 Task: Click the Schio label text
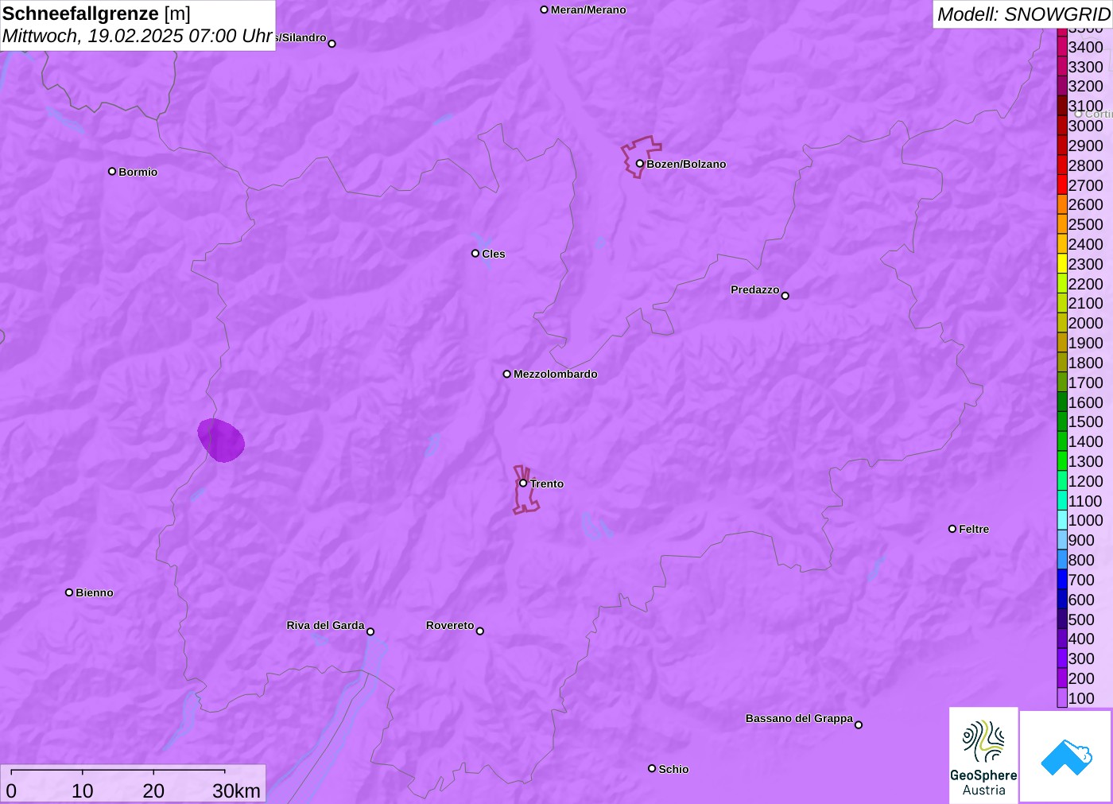pos(673,769)
